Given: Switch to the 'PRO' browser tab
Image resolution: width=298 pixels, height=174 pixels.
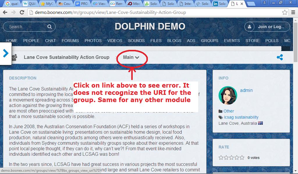Looking at the screenshot, I should (82, 3).
